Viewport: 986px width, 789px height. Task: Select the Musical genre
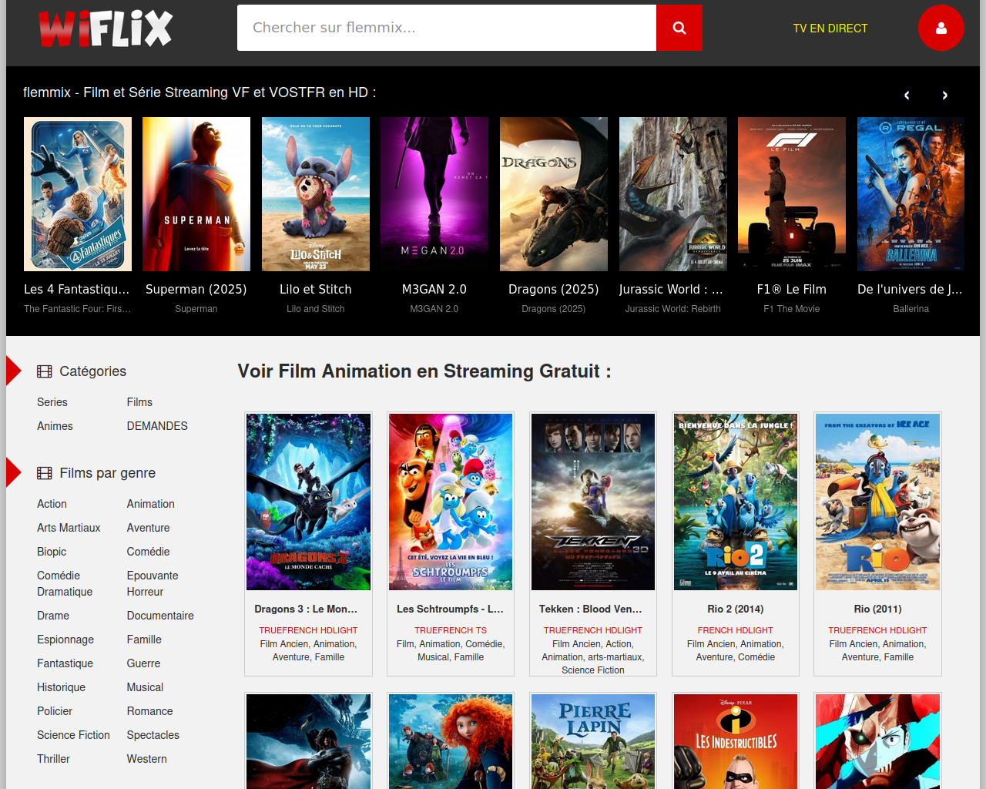(145, 687)
